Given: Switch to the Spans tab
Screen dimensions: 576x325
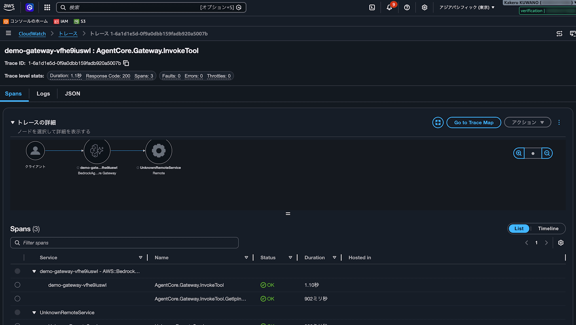Looking at the screenshot, I should click(13, 94).
